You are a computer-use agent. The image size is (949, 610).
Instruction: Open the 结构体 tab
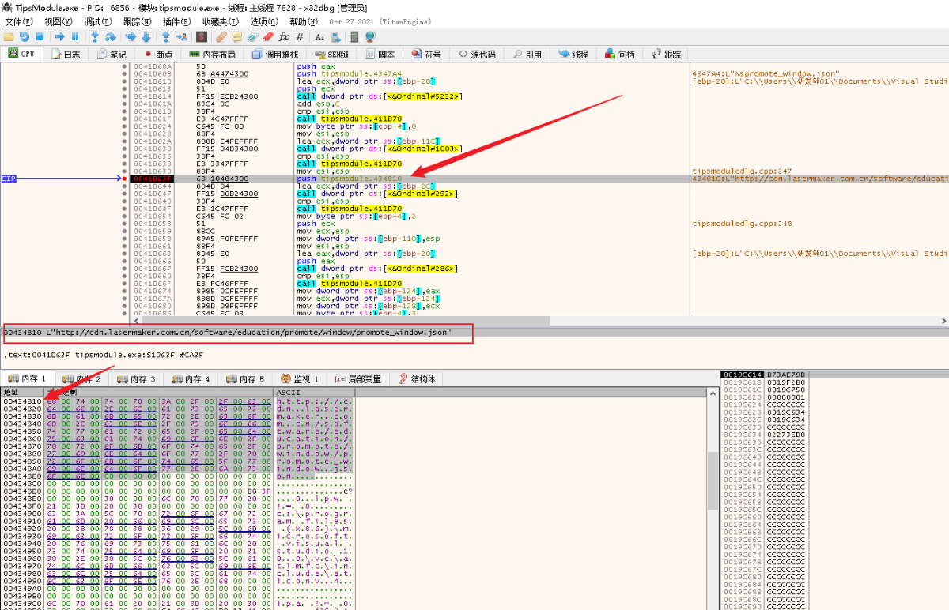click(417, 379)
